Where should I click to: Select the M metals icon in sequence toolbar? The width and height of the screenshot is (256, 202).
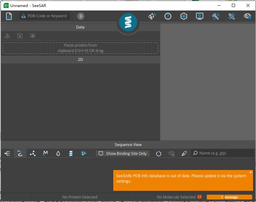[x=45, y=153]
